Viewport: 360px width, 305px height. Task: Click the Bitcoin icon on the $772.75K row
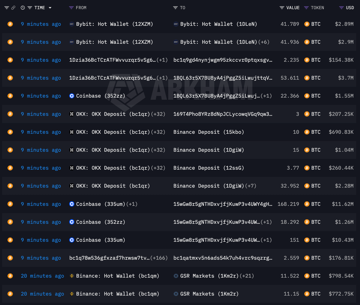pyautogui.click(x=10, y=294)
